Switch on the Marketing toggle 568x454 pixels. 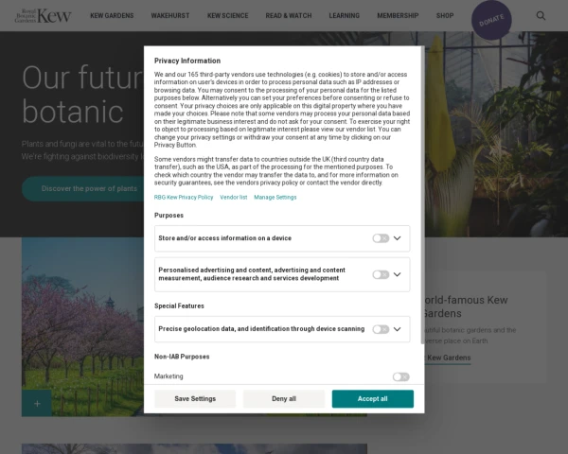click(x=400, y=376)
